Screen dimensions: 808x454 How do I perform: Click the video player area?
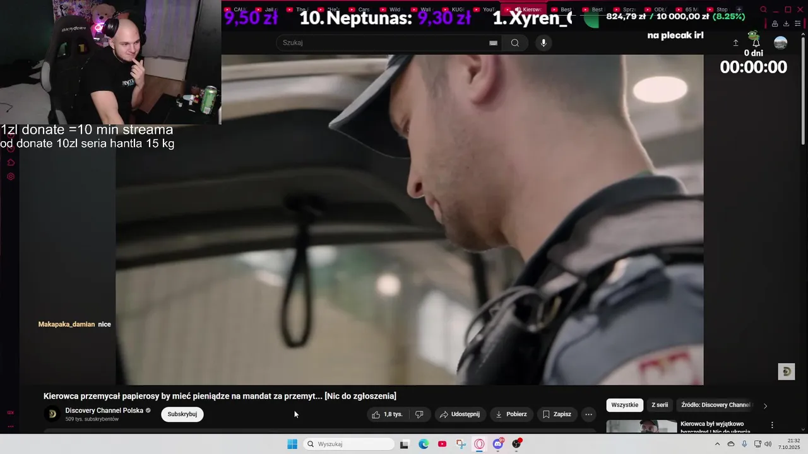(x=409, y=219)
